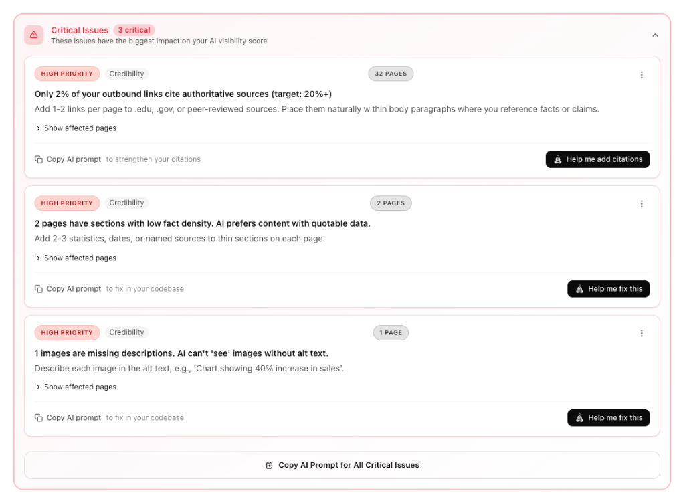Click the copy icon beside 'to strengthen your citations'
685x497 pixels.
[x=39, y=159]
